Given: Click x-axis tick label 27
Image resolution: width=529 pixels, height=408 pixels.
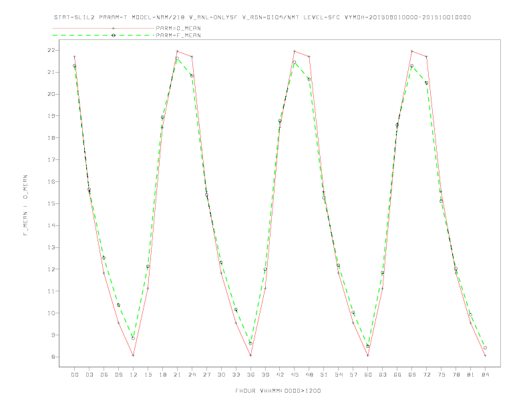Looking at the screenshot, I should 206,375.
